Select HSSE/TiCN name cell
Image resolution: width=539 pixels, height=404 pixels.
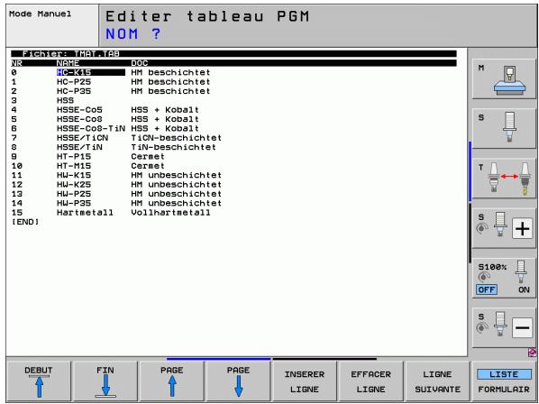83,138
